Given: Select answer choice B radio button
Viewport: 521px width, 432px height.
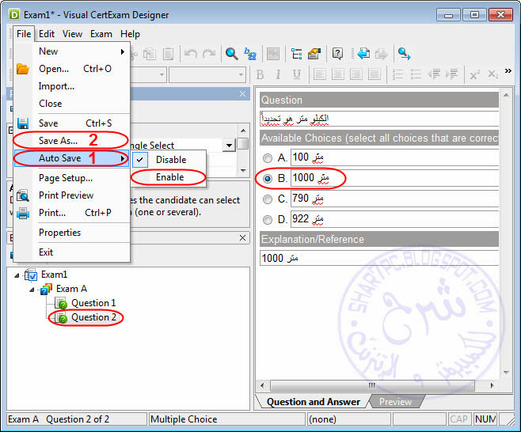Looking at the screenshot, I should [x=267, y=179].
